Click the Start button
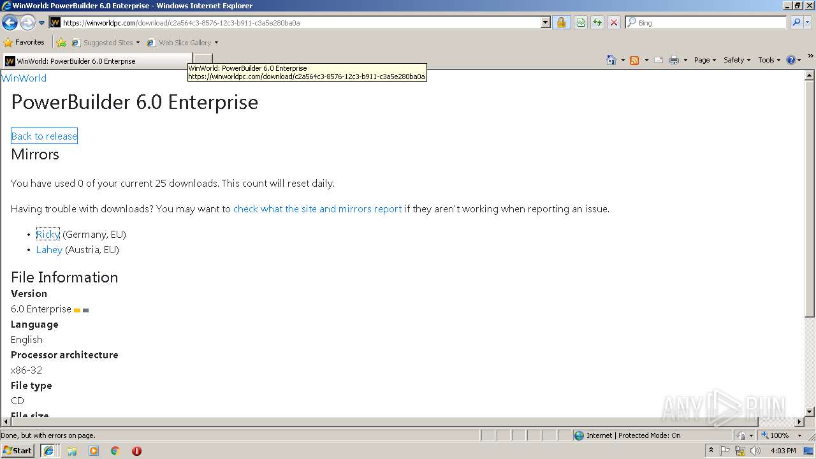This screenshot has height=459, width=816. pos(17,450)
